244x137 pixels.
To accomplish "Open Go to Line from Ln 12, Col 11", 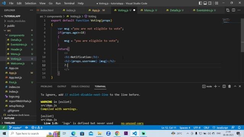I will [169, 128].
